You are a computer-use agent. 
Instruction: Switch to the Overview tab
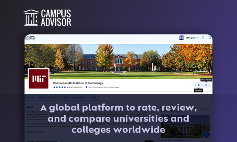click(30, 98)
